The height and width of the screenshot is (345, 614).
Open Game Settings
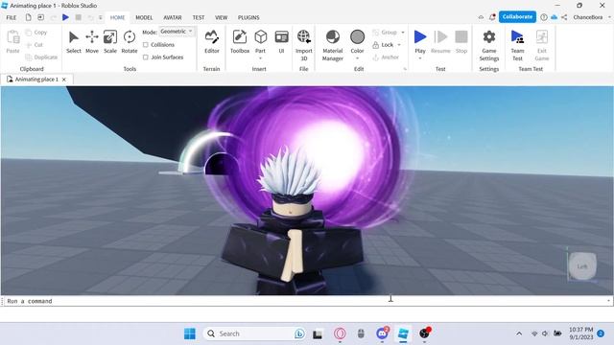(x=489, y=45)
